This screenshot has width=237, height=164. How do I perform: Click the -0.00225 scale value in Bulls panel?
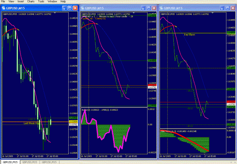click(152, 153)
